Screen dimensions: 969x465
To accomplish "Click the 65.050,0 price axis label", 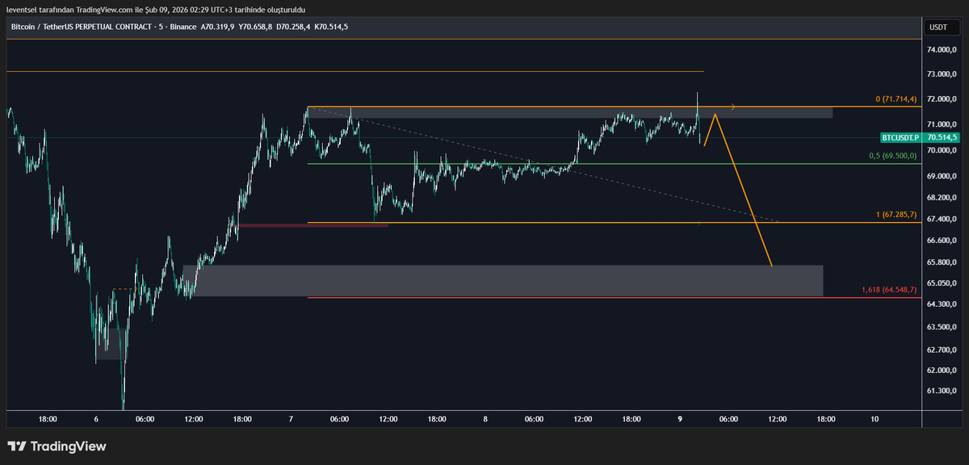I will [942, 283].
